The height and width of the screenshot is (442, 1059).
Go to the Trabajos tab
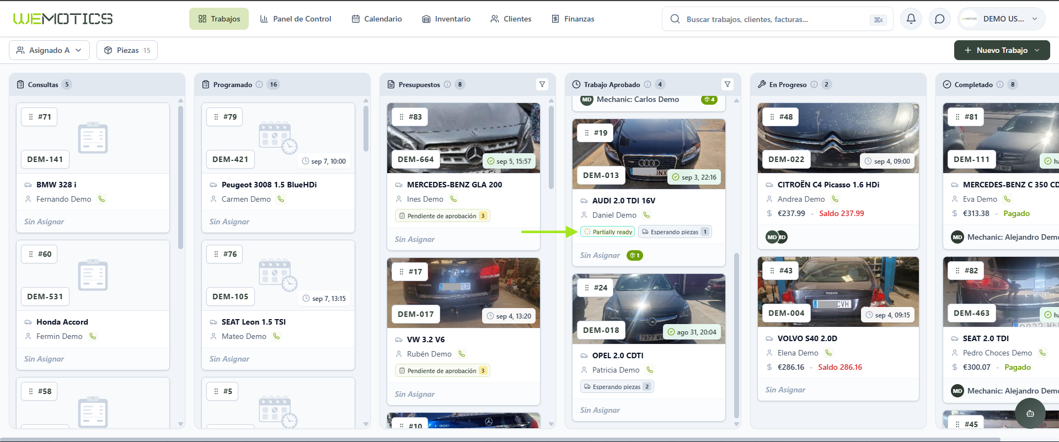(219, 19)
